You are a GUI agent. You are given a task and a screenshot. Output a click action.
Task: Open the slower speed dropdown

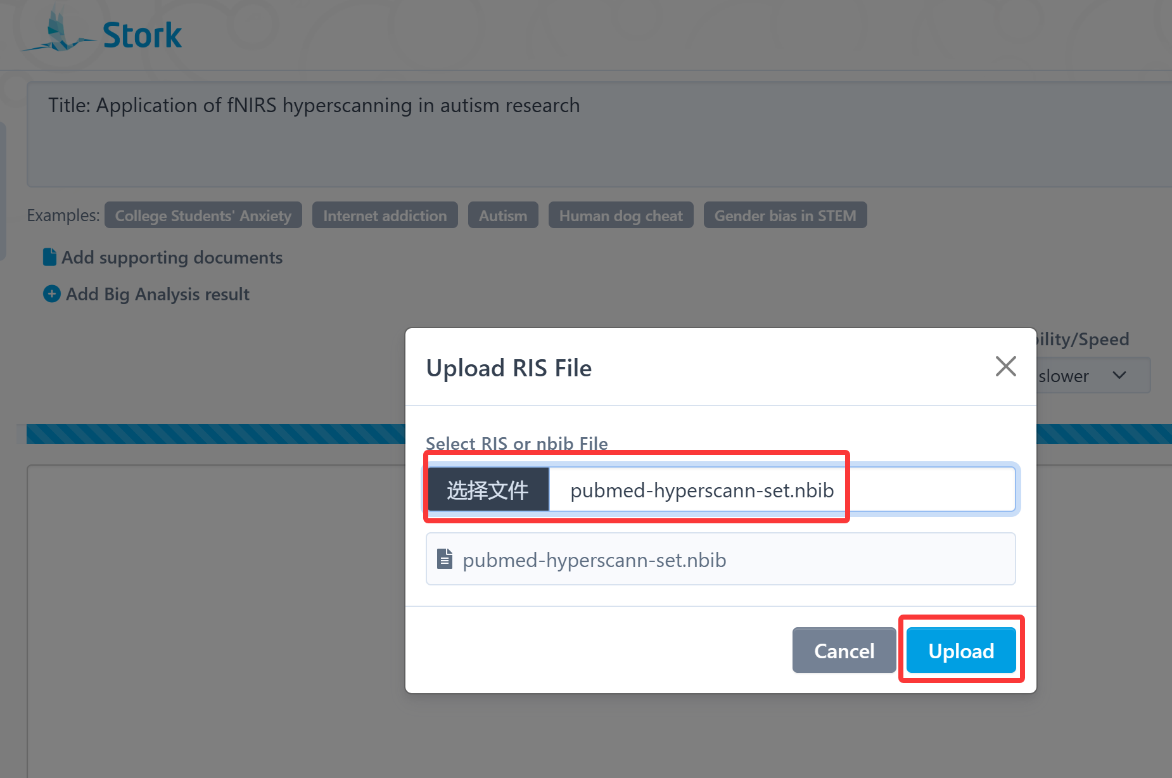(x=1090, y=376)
